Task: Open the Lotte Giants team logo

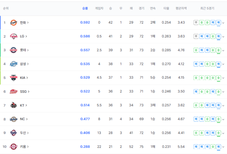Action: [13, 50]
